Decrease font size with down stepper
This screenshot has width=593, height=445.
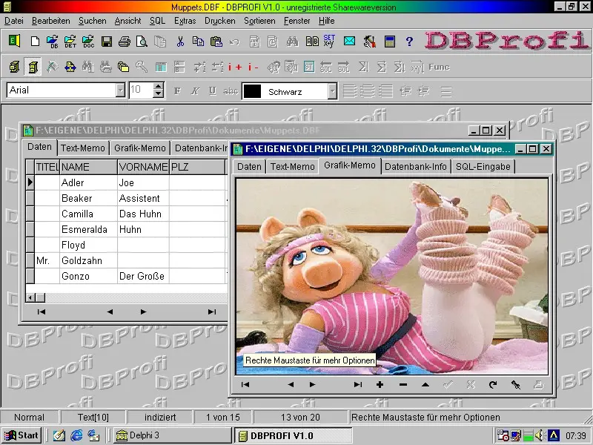click(159, 94)
